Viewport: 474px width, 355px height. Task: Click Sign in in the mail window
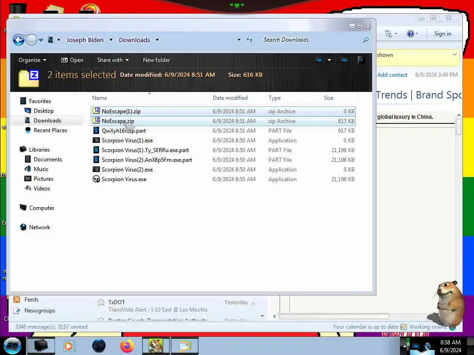click(443, 33)
